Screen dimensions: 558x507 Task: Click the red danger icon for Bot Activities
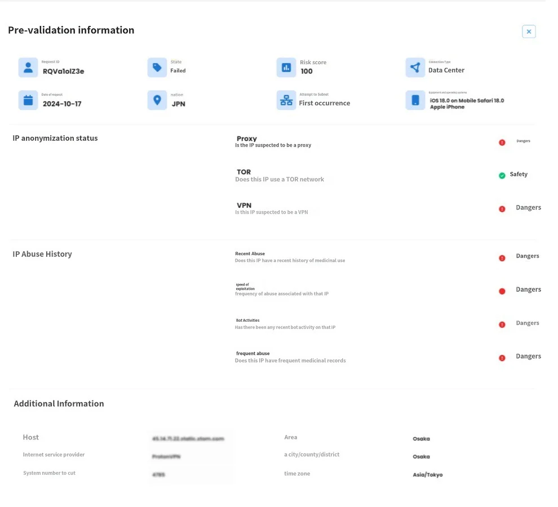[502, 325]
